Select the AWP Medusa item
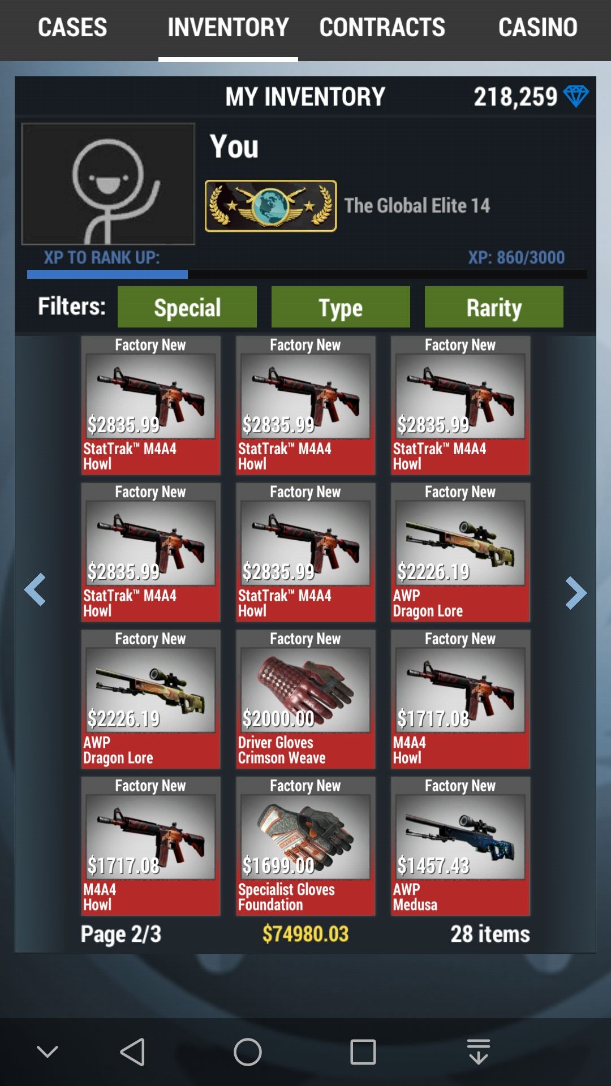 click(461, 846)
